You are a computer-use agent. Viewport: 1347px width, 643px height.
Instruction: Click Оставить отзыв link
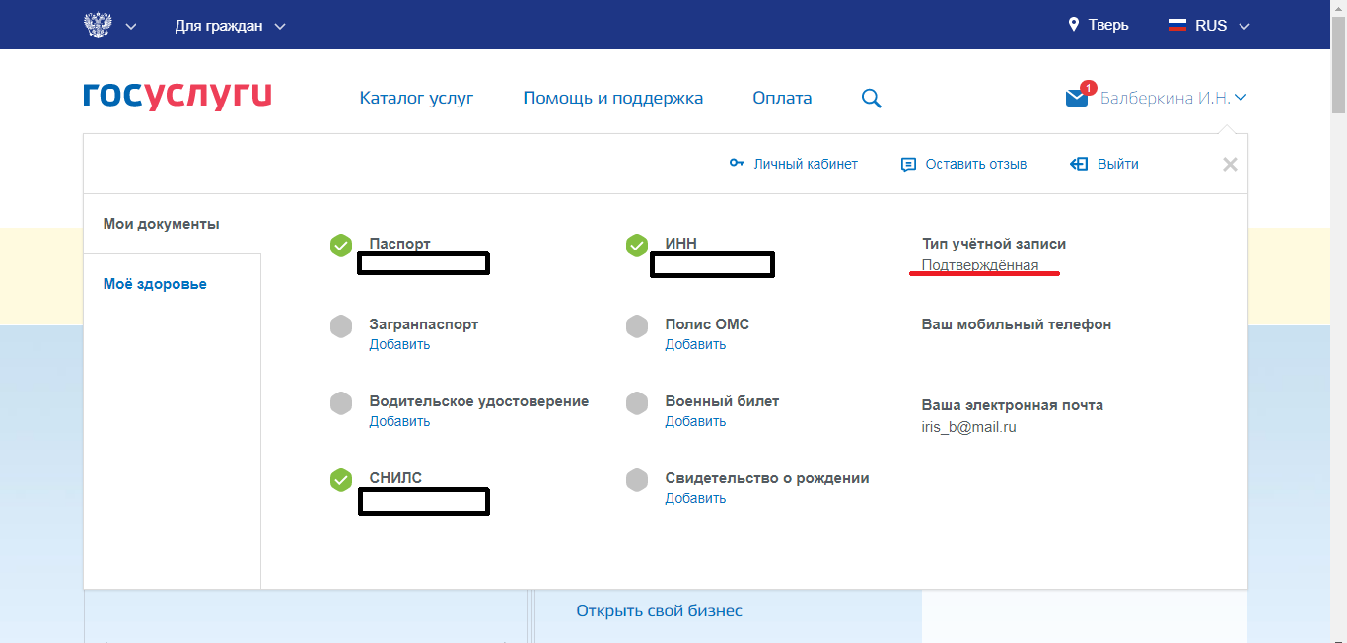(x=964, y=164)
